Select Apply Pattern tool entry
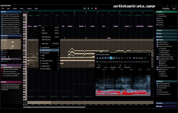Image resolution: width=178 pixels, height=113 pixels. [49, 66]
